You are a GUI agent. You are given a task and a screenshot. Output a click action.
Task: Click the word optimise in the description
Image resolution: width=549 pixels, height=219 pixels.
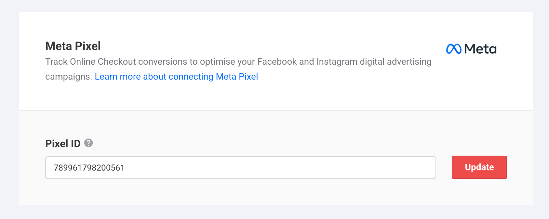217,62
